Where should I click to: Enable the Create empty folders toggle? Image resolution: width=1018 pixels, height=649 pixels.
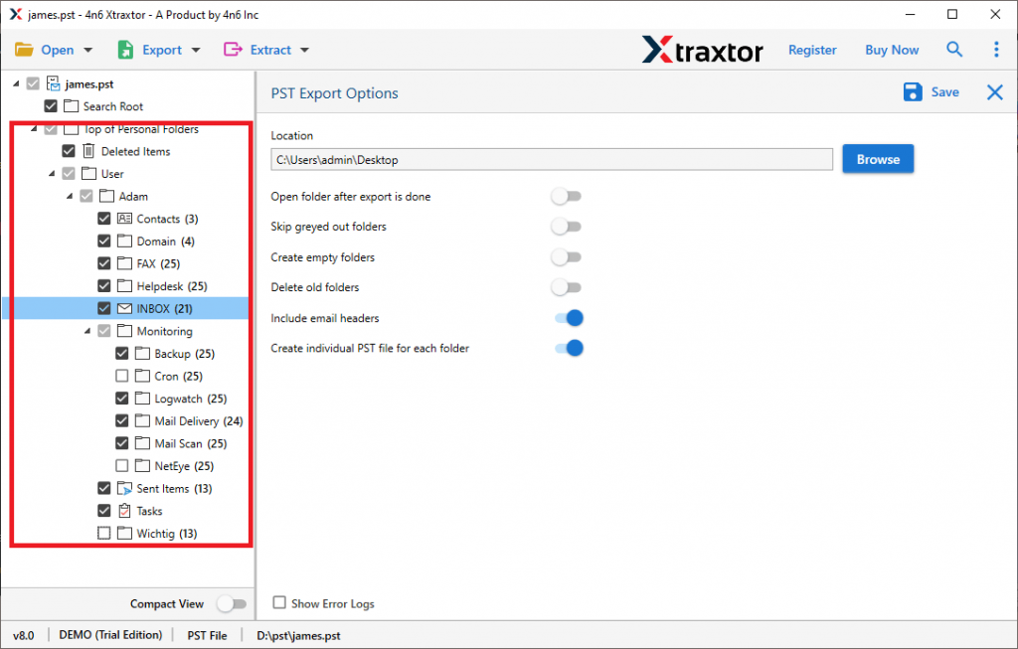point(567,256)
